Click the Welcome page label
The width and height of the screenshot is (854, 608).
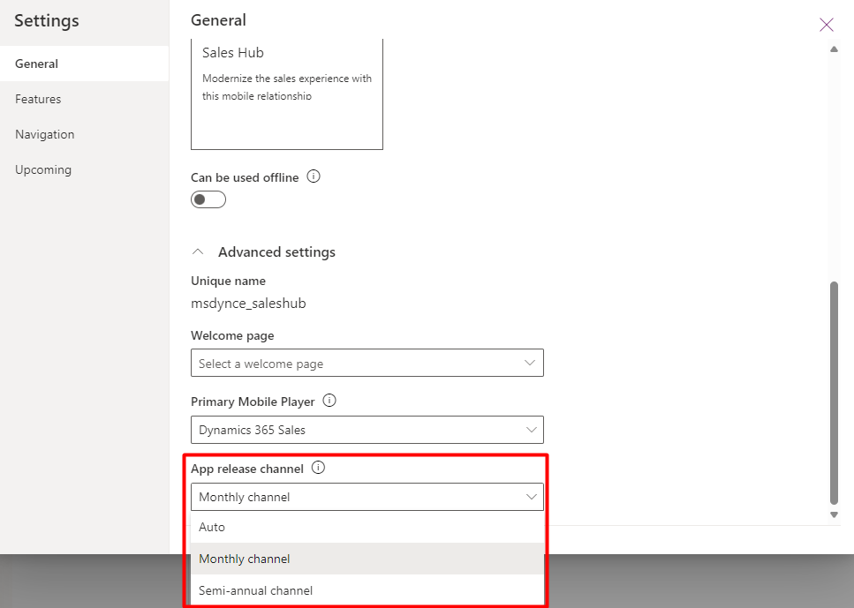[232, 336]
